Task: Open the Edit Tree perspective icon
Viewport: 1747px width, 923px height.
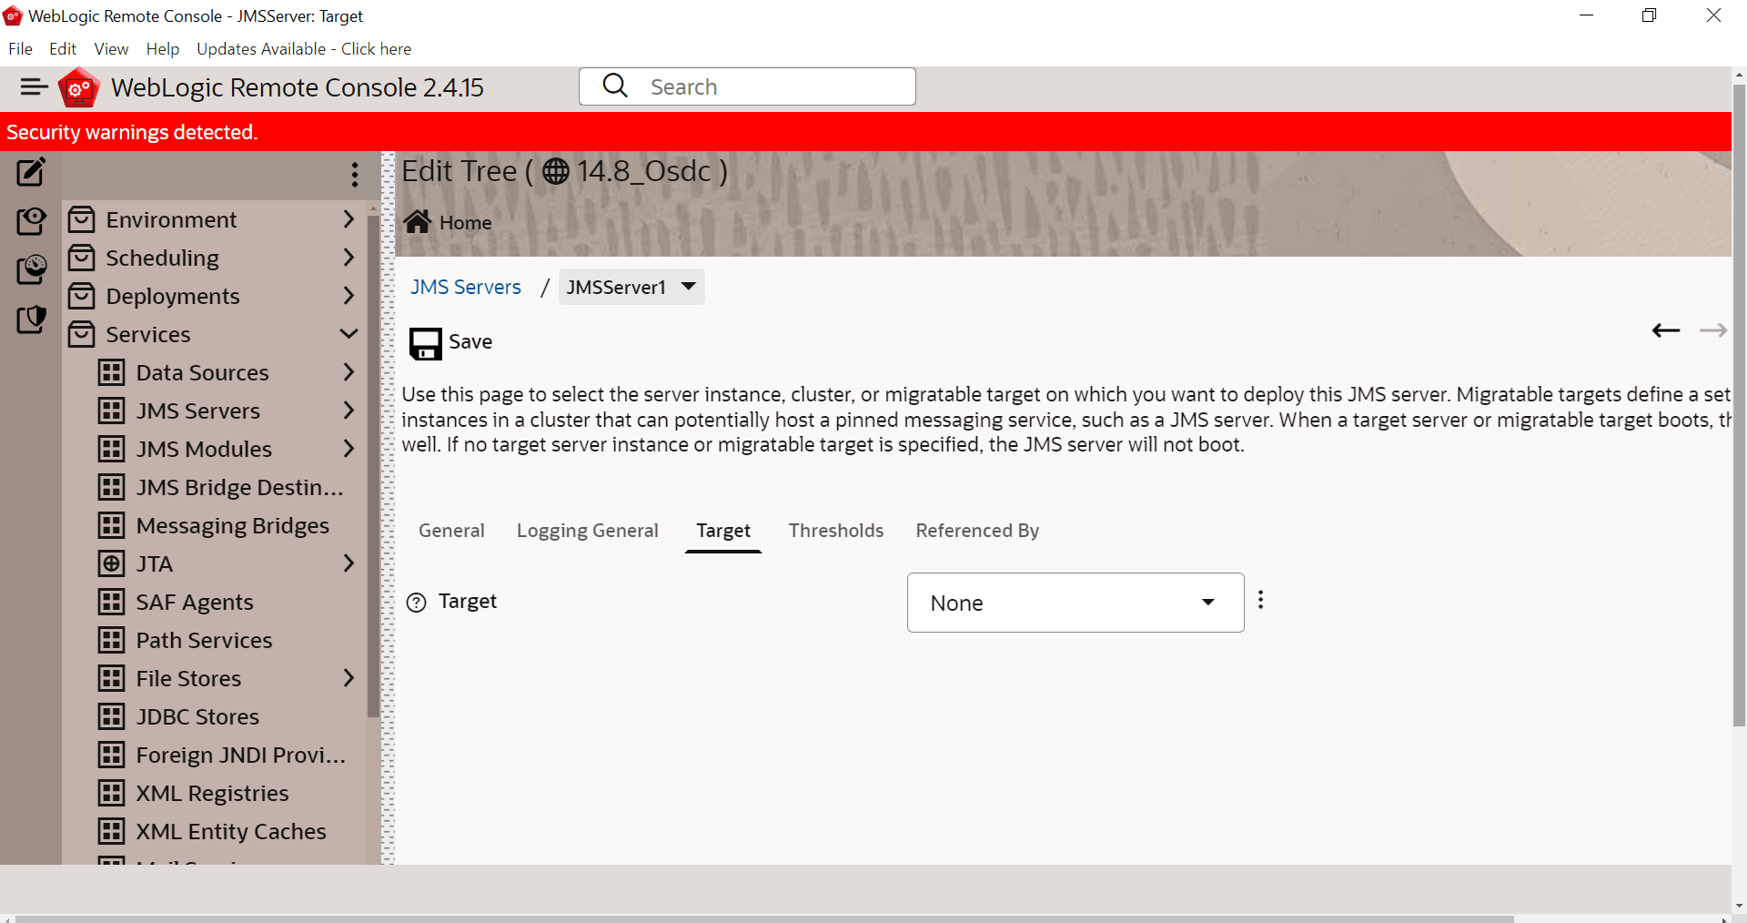Action: coord(31,171)
